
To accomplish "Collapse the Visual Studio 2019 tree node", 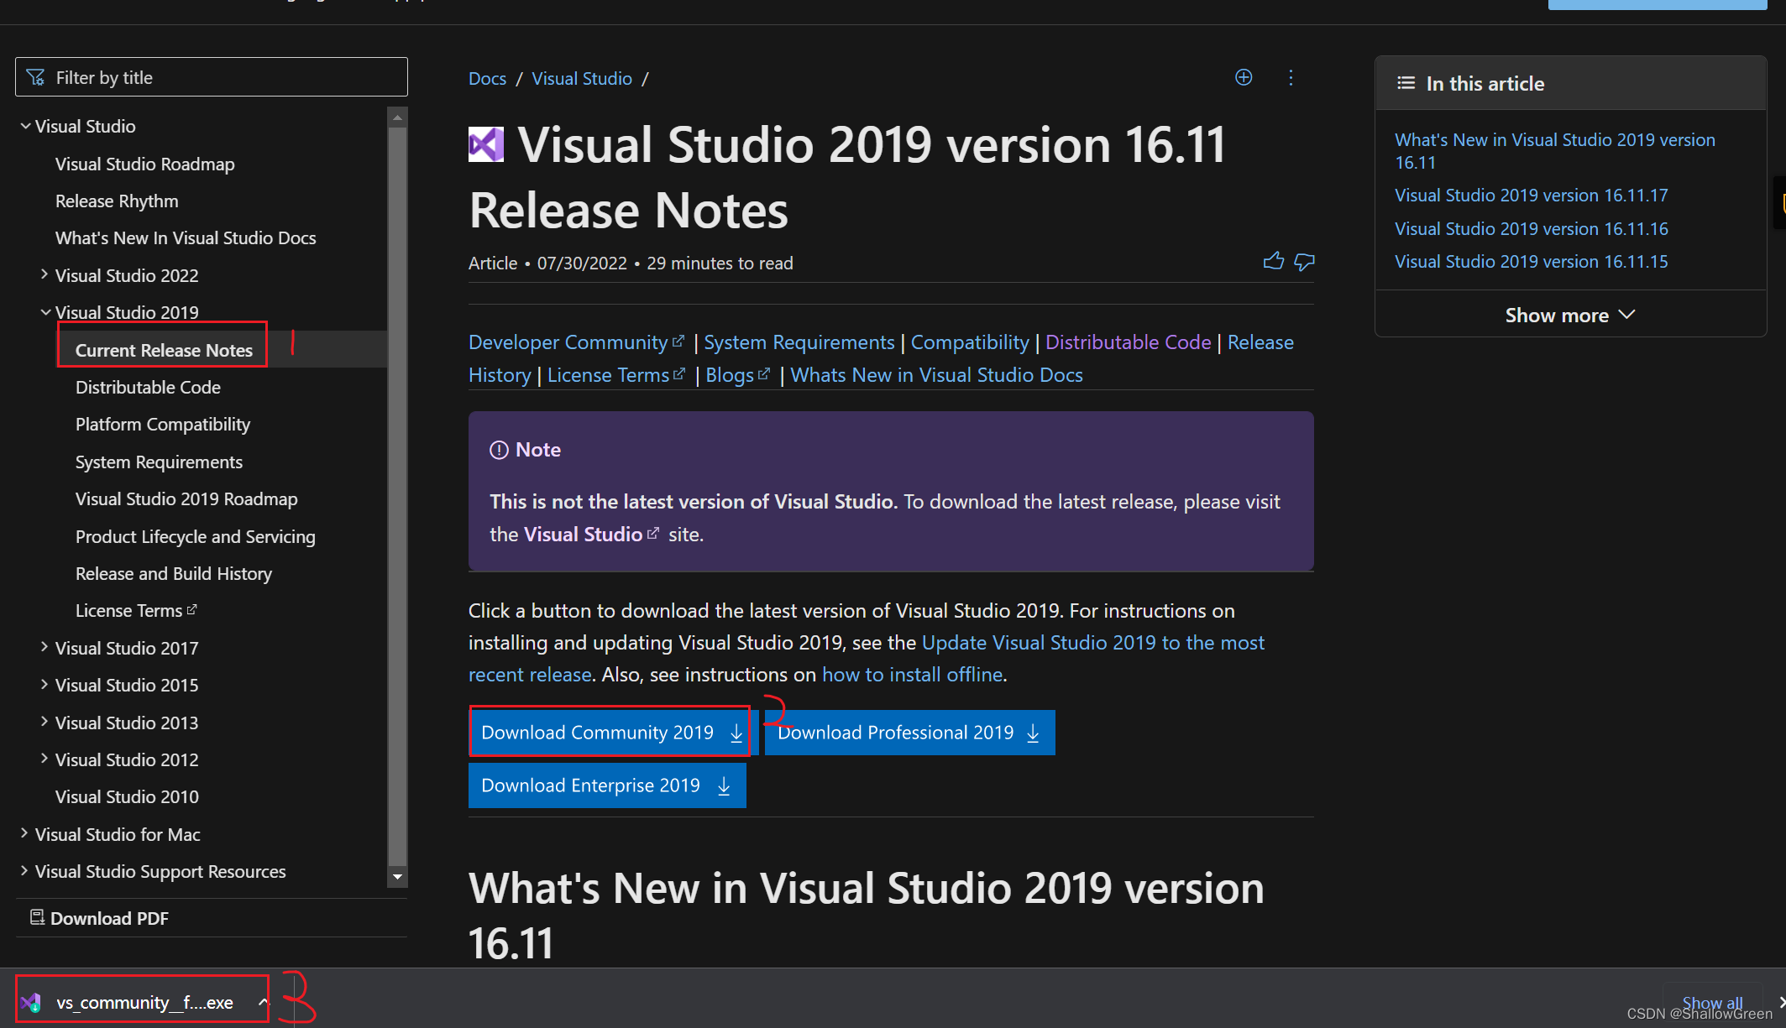I will 45,312.
